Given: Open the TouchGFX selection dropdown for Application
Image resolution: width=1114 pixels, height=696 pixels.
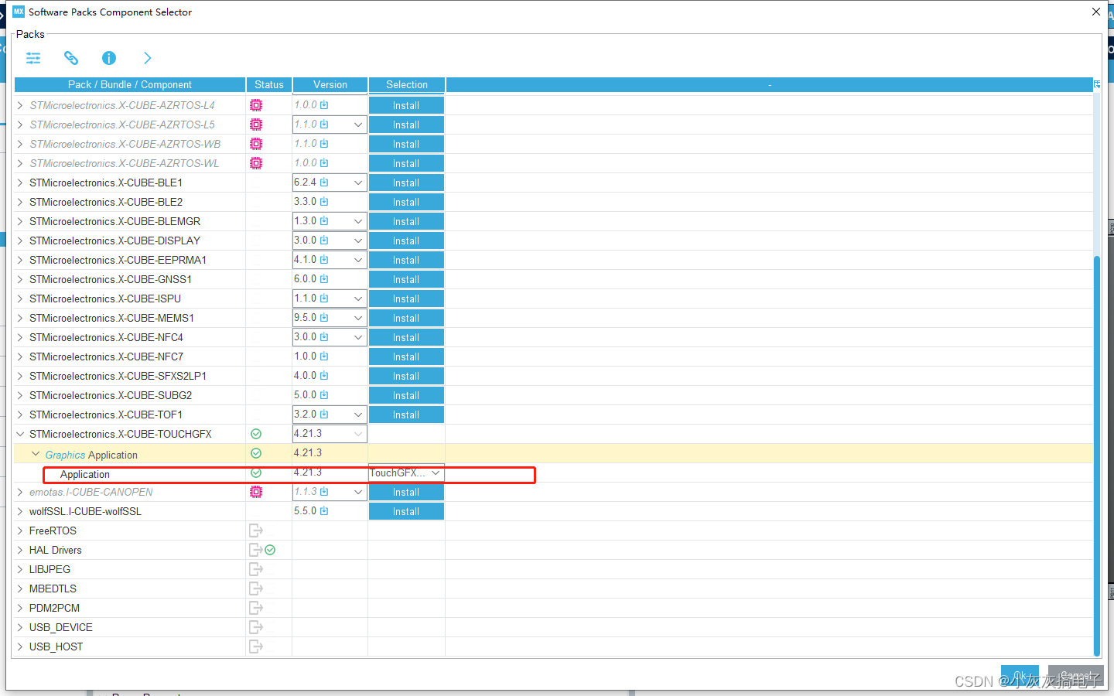Looking at the screenshot, I should 436,473.
